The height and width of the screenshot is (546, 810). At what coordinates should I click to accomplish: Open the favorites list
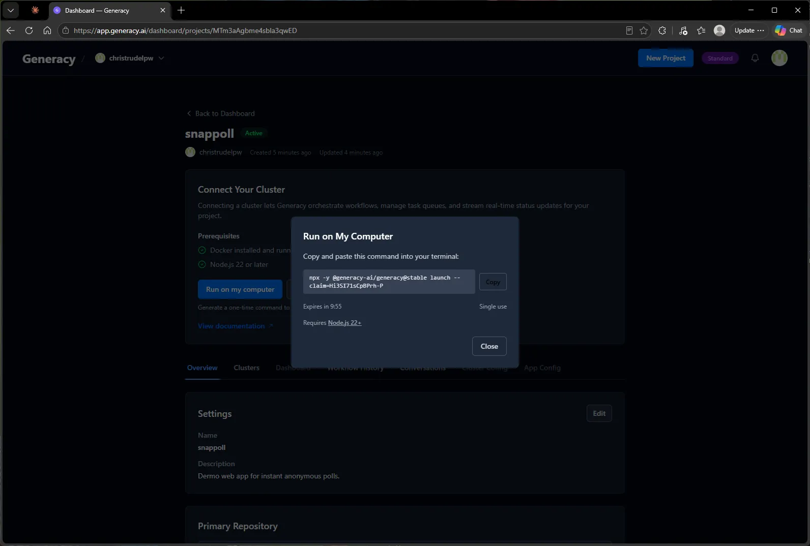(x=701, y=31)
